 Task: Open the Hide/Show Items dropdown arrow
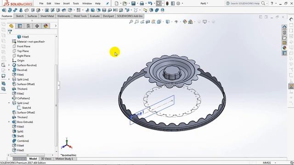pyautogui.click(x=181, y=22)
